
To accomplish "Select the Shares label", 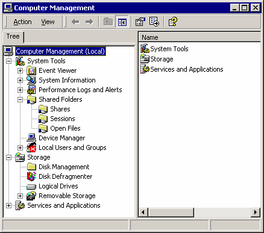I will (60, 109).
